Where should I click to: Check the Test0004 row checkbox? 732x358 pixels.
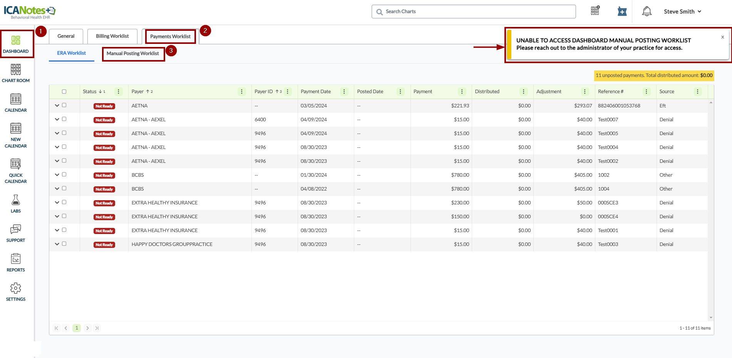pos(64,147)
